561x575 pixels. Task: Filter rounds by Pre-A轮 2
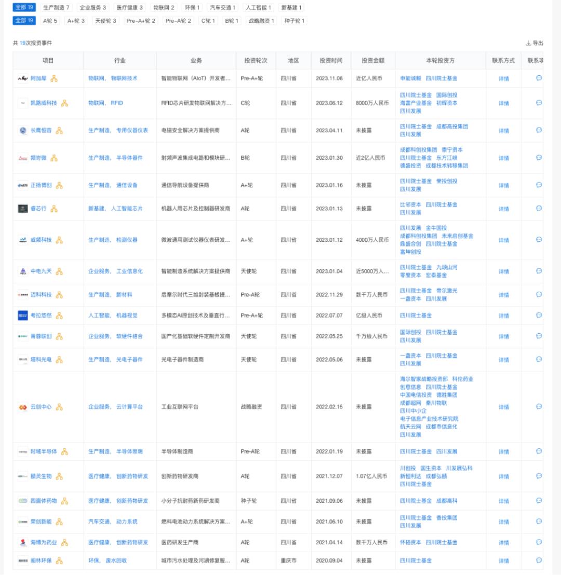coord(179,21)
